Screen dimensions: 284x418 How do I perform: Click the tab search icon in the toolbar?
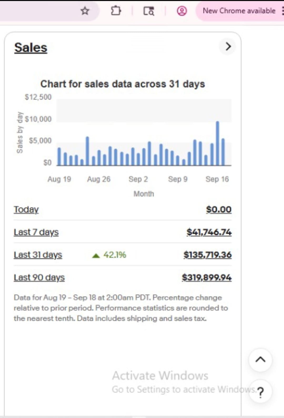pos(149,11)
